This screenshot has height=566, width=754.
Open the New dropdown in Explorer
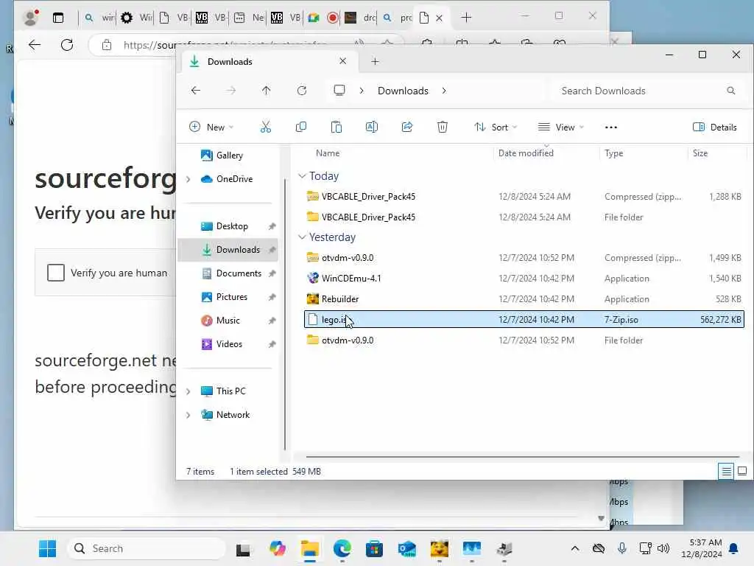[x=211, y=127]
